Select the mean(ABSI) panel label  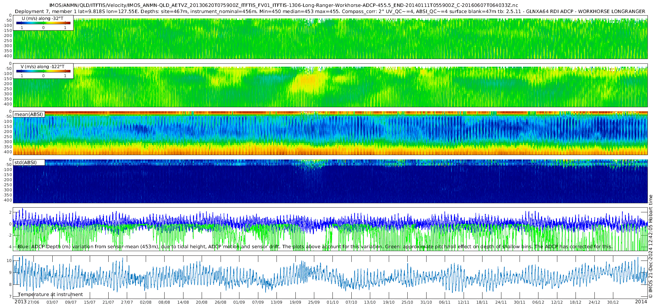[x=29, y=114]
